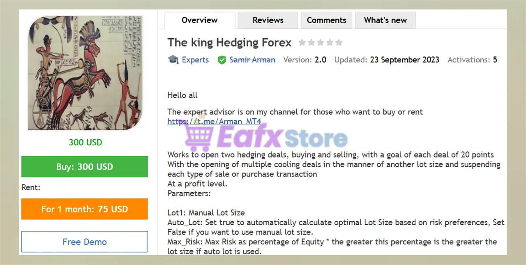This screenshot has height=265, width=526.
Task: Click the green 300 USD price text
Action: (x=85, y=143)
